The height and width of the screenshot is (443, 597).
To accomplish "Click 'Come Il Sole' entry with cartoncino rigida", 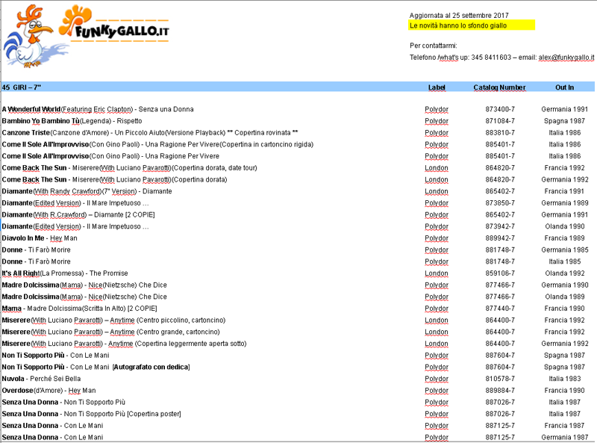I will coord(157,145).
